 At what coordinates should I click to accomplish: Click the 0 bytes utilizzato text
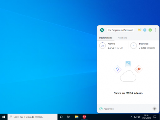click(147, 48)
